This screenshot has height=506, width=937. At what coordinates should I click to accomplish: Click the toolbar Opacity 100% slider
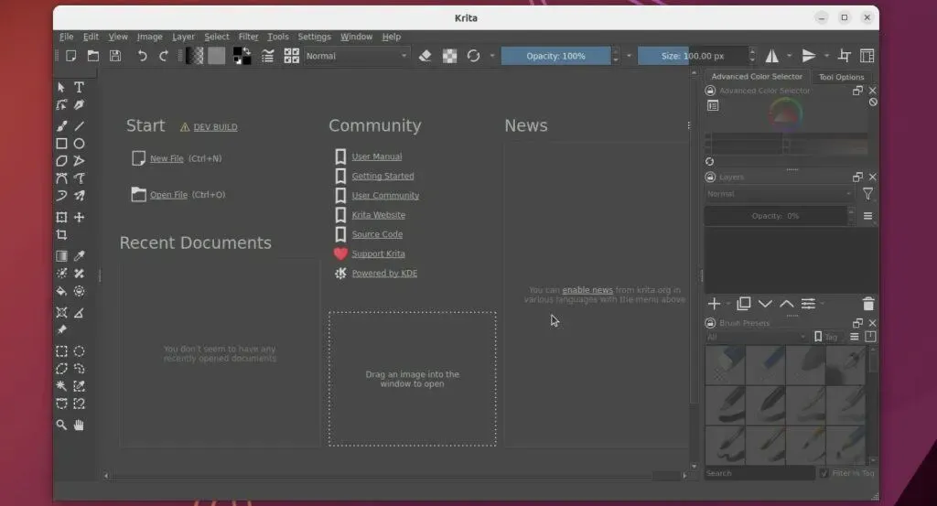point(555,56)
